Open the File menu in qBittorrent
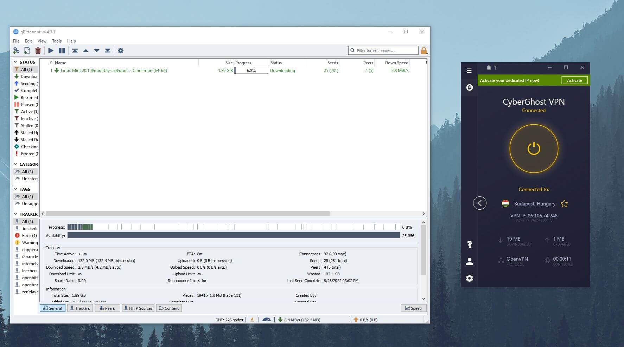624x347 pixels. coord(16,41)
